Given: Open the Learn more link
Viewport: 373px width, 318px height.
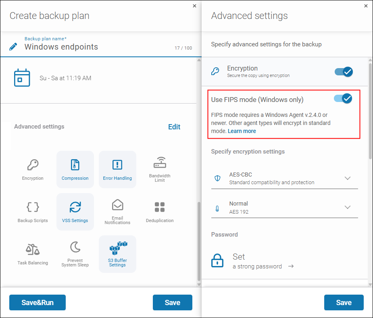Looking at the screenshot, I should coord(242,131).
